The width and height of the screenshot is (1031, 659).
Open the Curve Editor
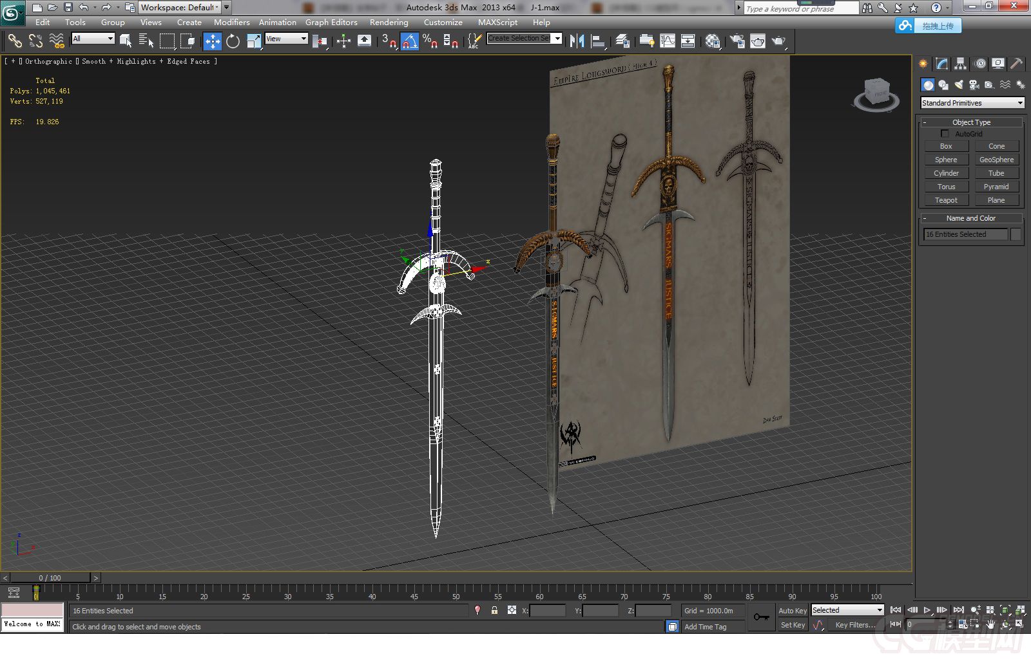click(668, 41)
